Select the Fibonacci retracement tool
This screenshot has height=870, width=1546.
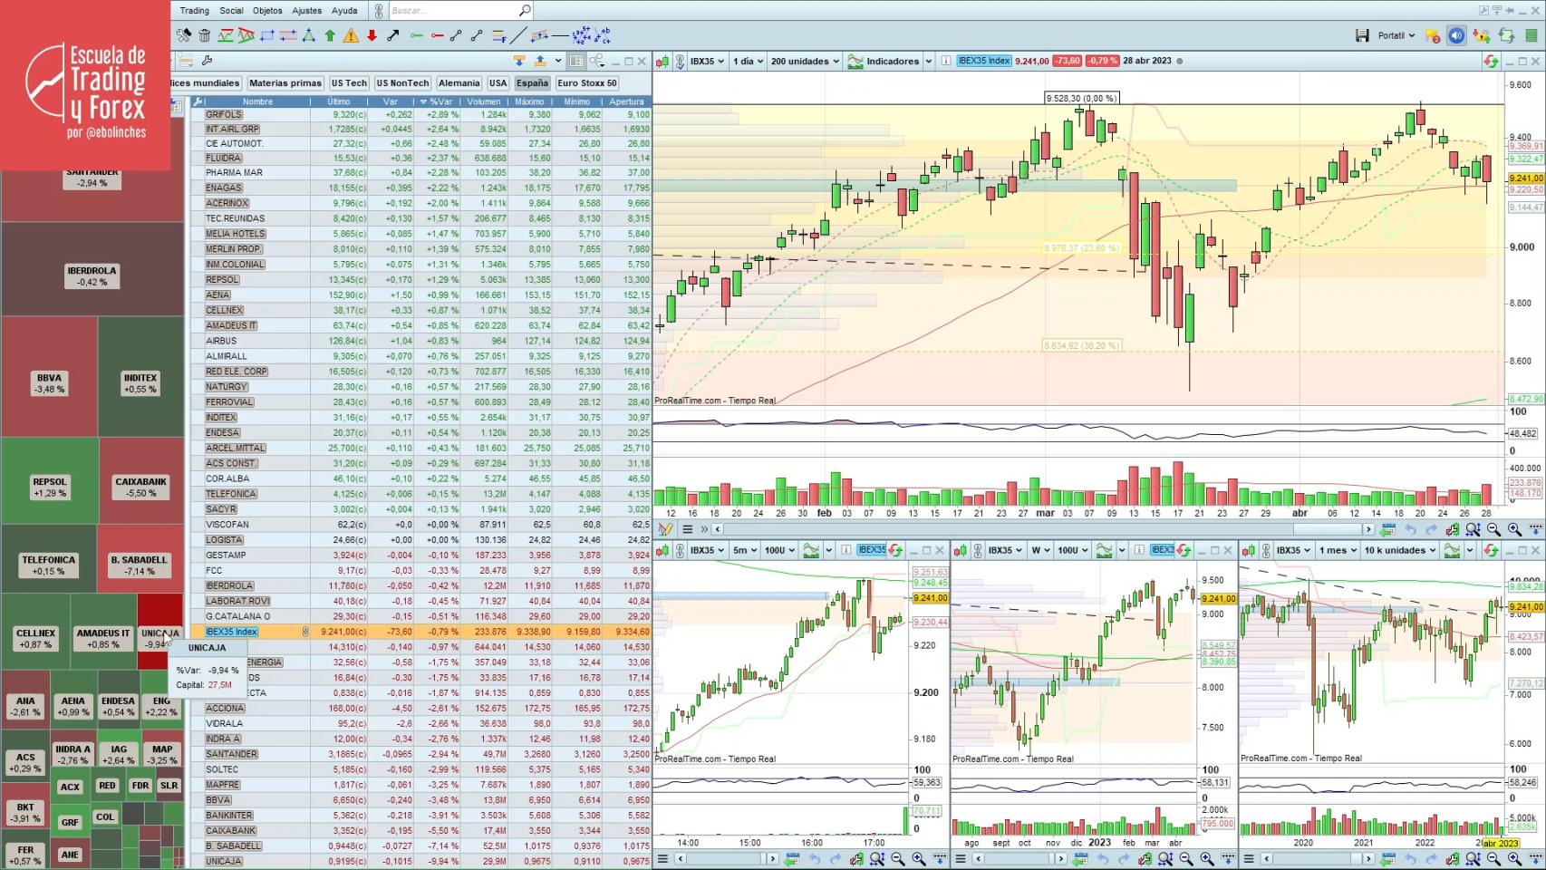(498, 35)
